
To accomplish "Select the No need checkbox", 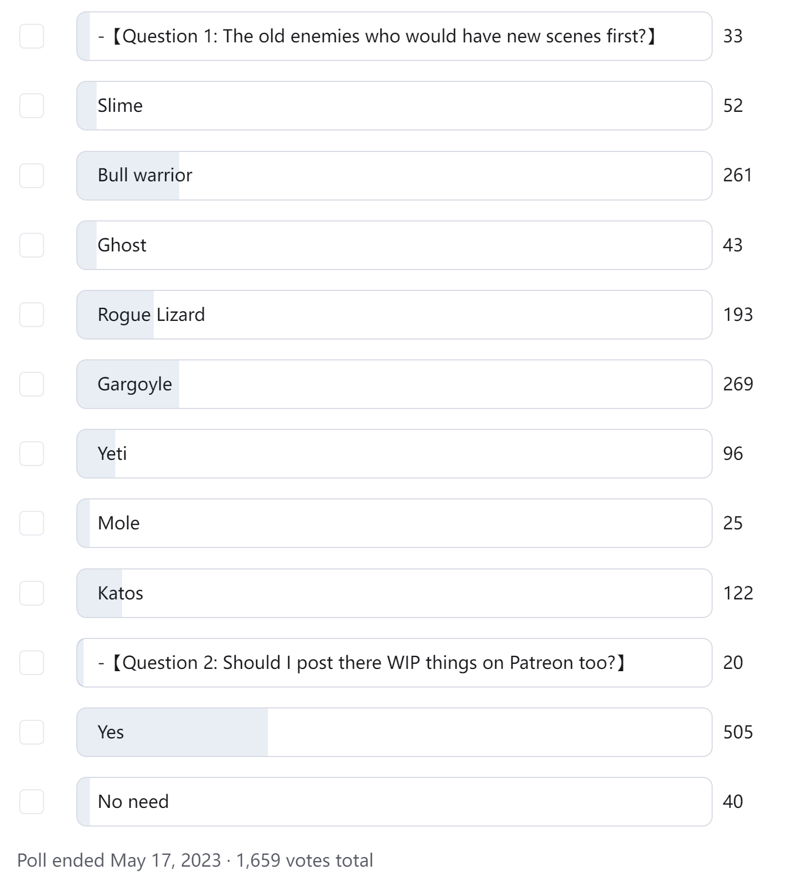I will [32, 802].
